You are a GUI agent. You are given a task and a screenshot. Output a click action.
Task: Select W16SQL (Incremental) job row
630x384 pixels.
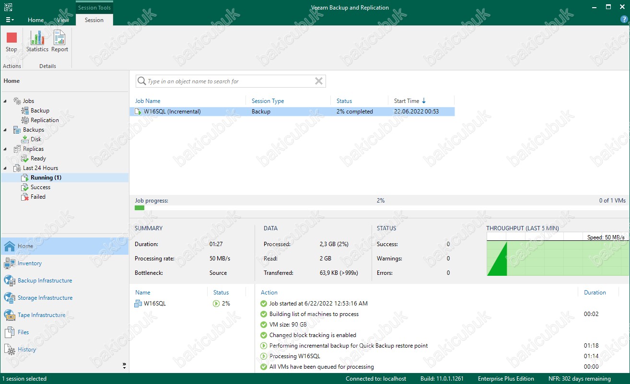point(292,112)
